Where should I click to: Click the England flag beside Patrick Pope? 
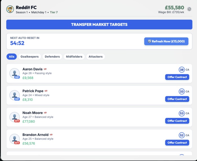coord(46,91)
